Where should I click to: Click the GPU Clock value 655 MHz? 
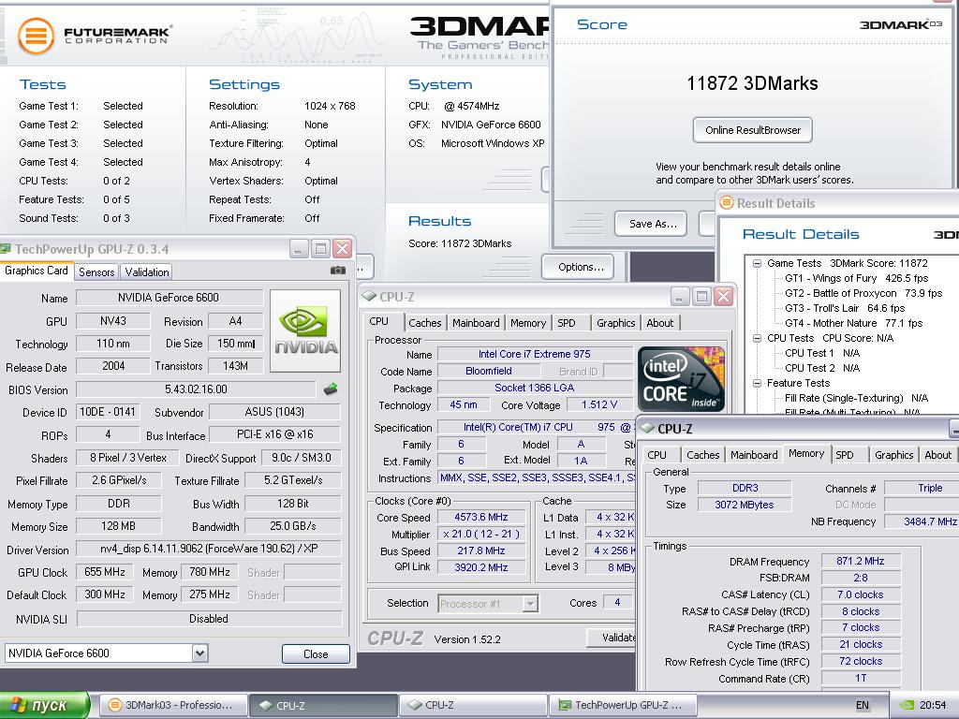105,572
